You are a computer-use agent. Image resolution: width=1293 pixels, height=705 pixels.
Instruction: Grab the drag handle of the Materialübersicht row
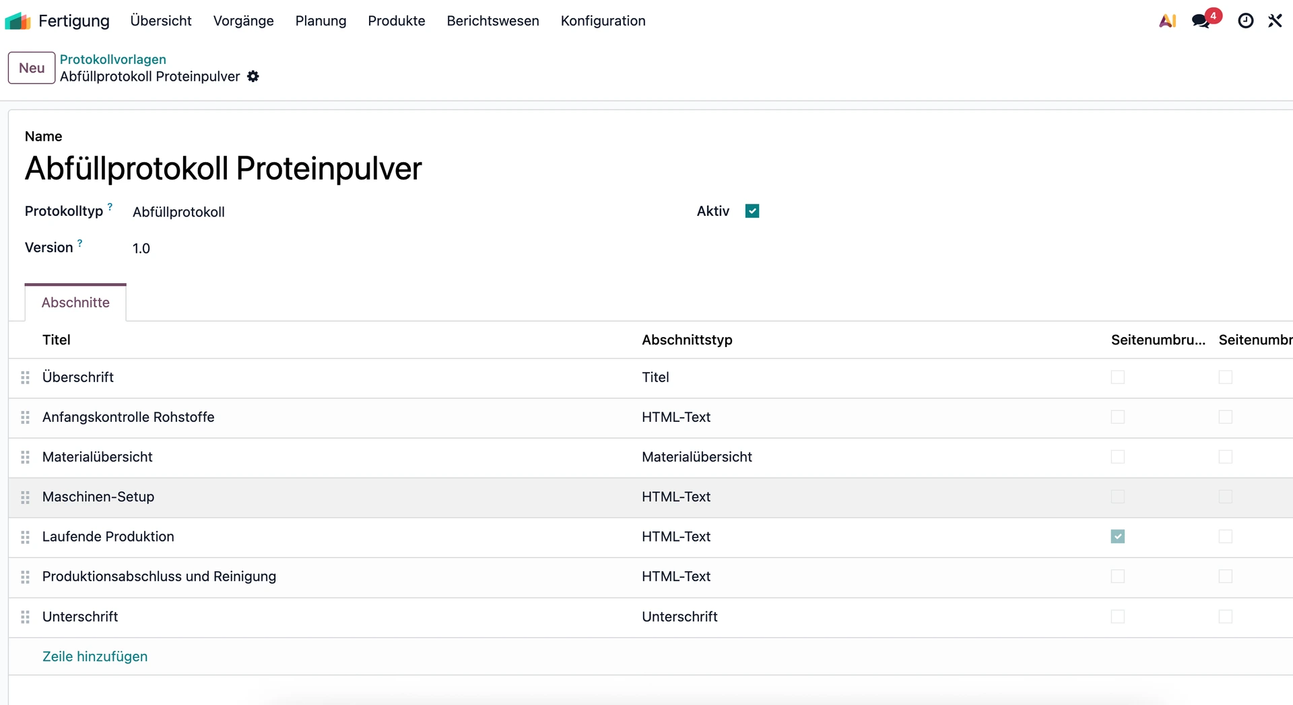coord(26,457)
